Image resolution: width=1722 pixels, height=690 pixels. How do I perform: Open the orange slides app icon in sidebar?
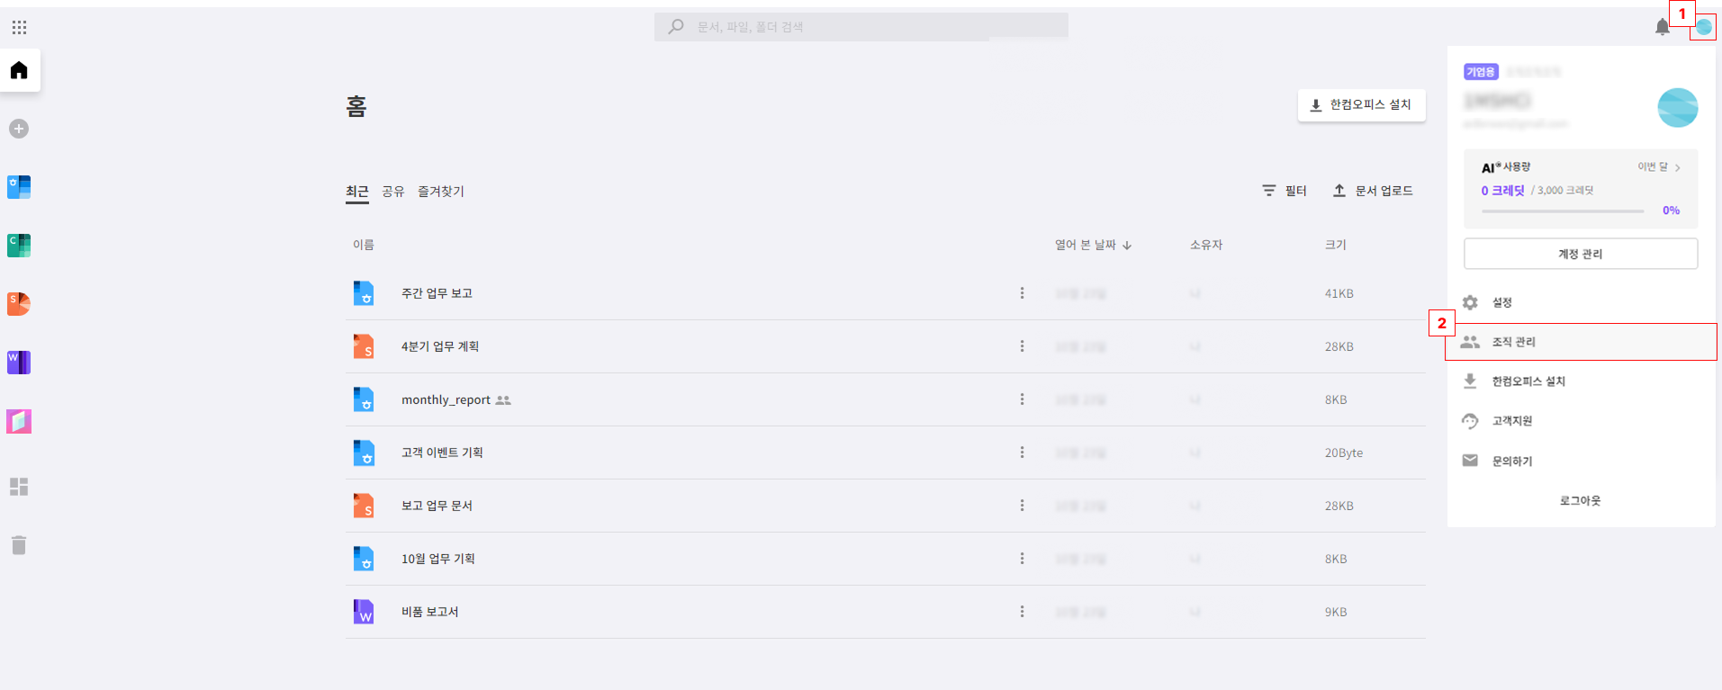click(x=19, y=304)
